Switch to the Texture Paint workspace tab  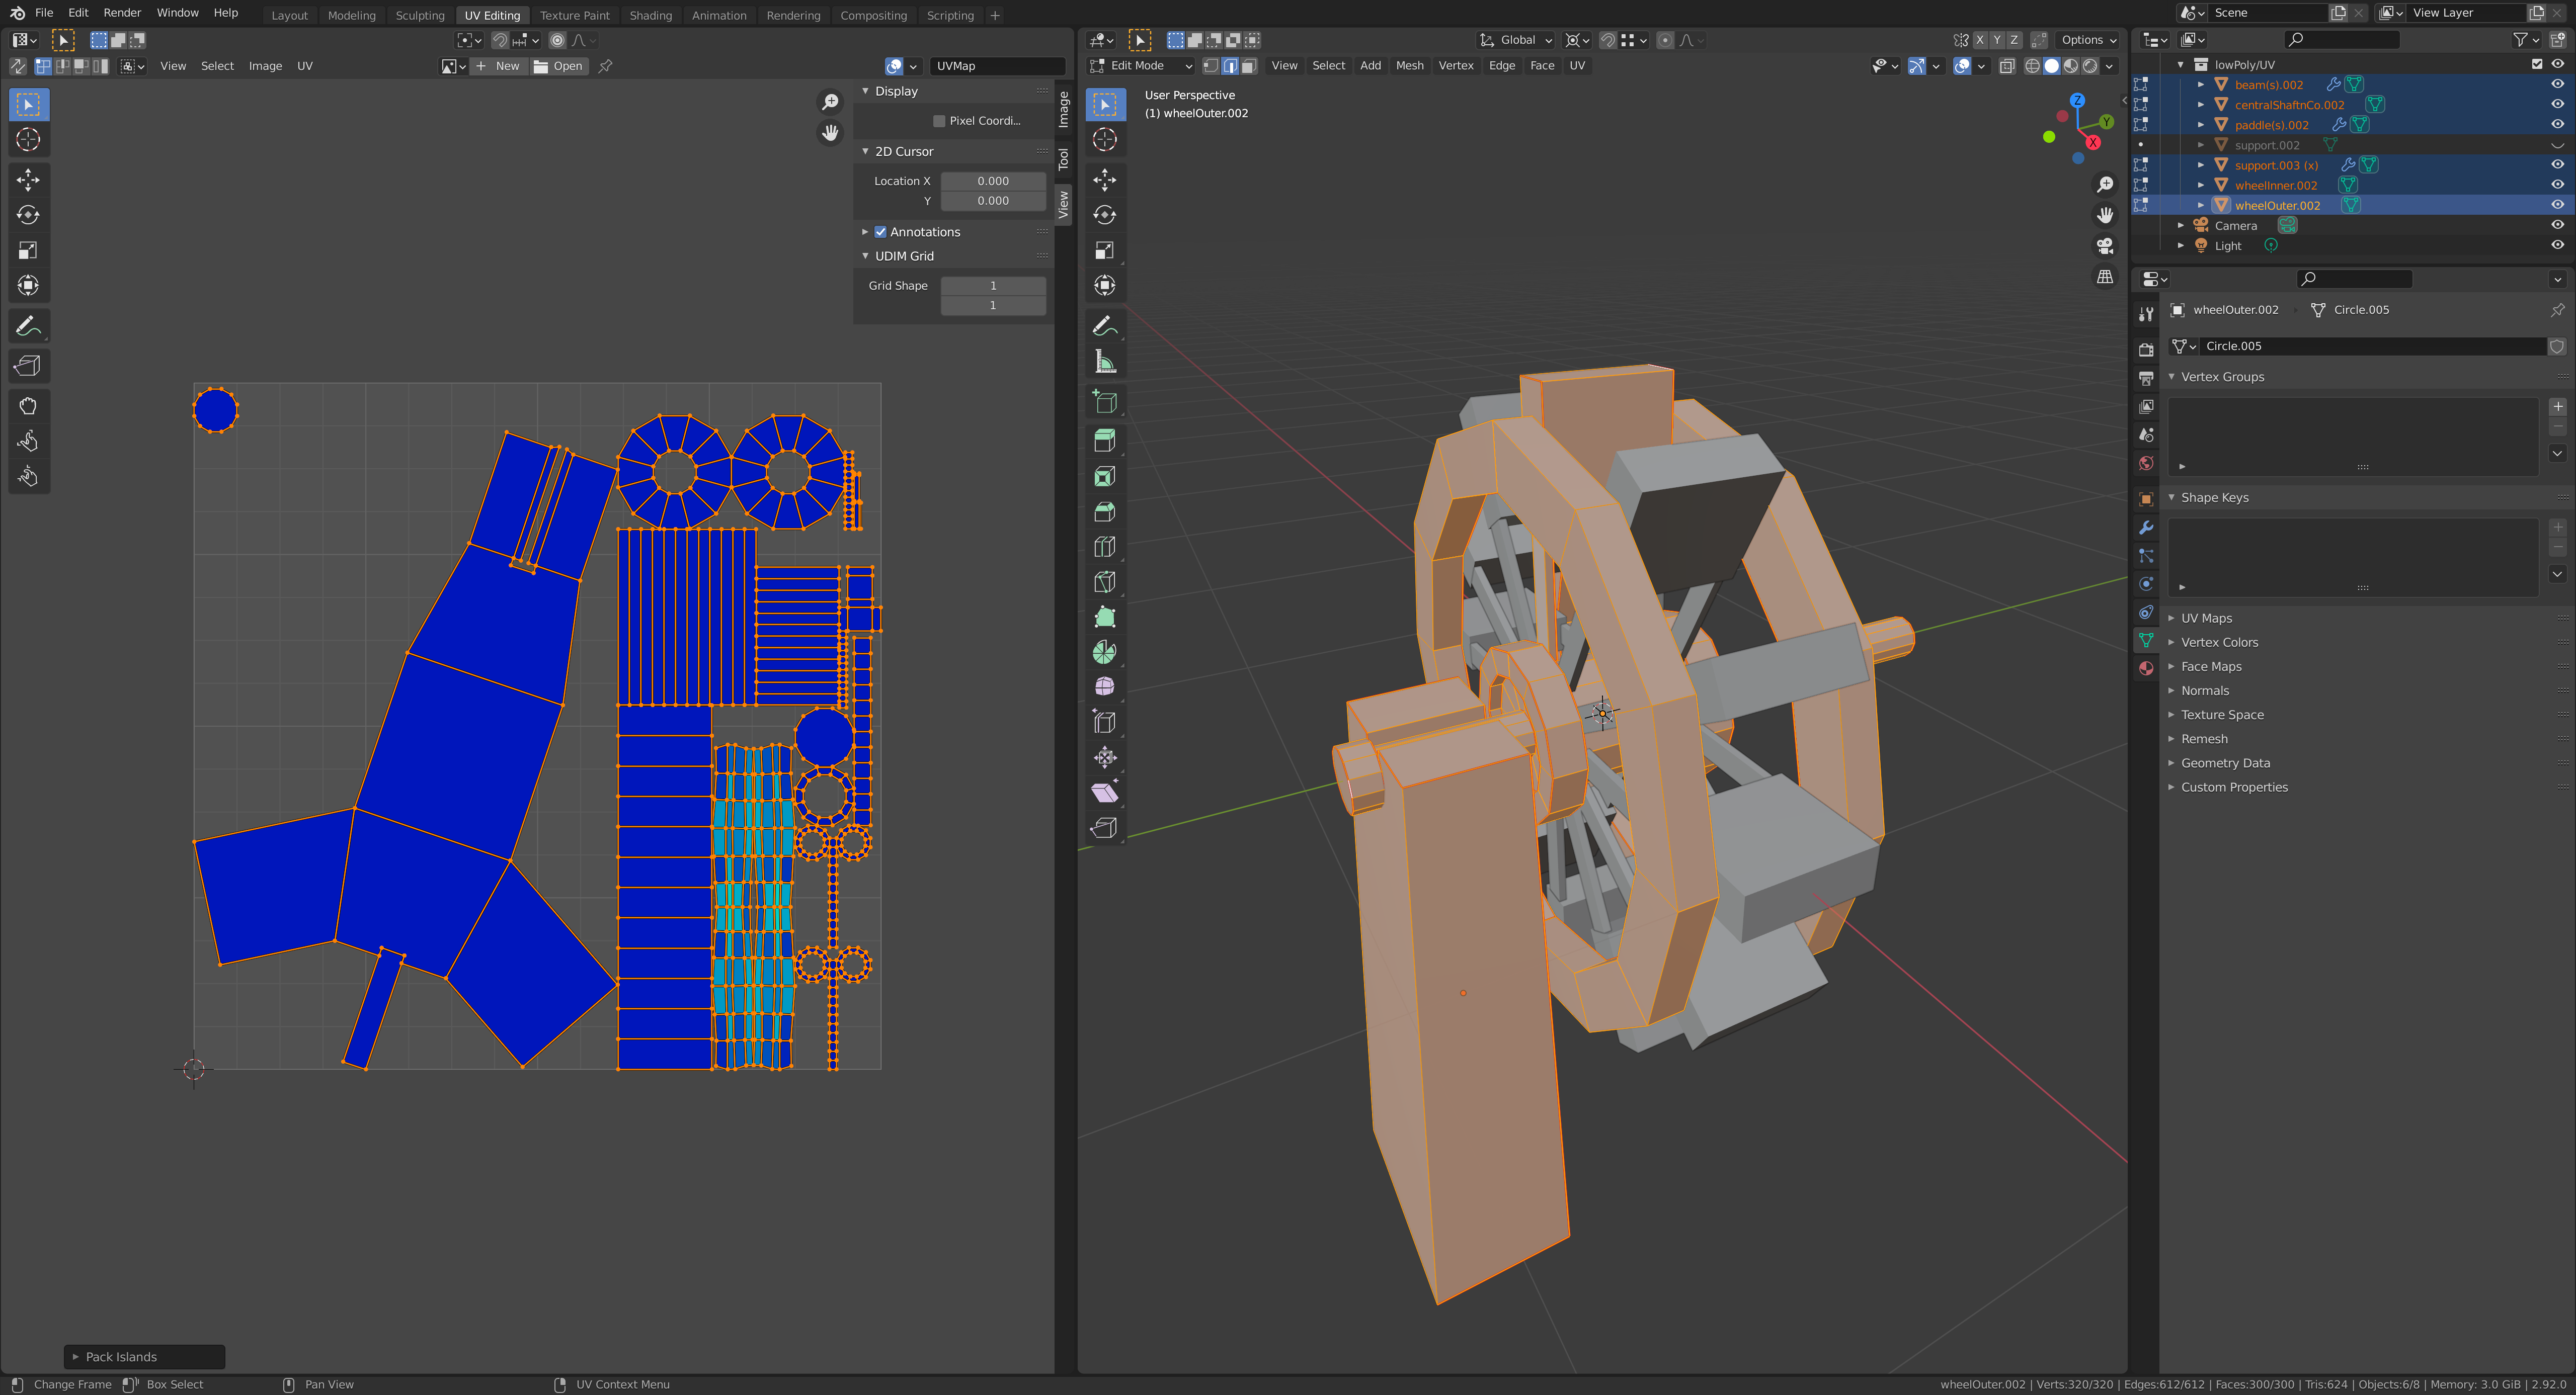click(574, 15)
